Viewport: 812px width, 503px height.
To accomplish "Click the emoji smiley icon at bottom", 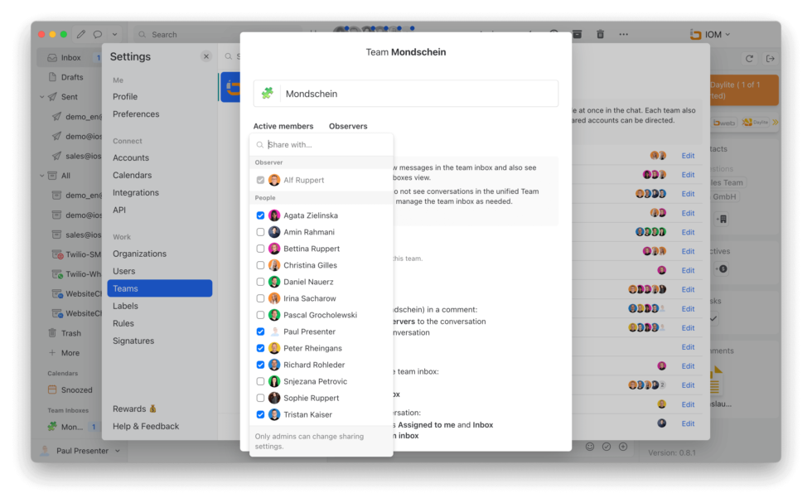I will coord(589,446).
